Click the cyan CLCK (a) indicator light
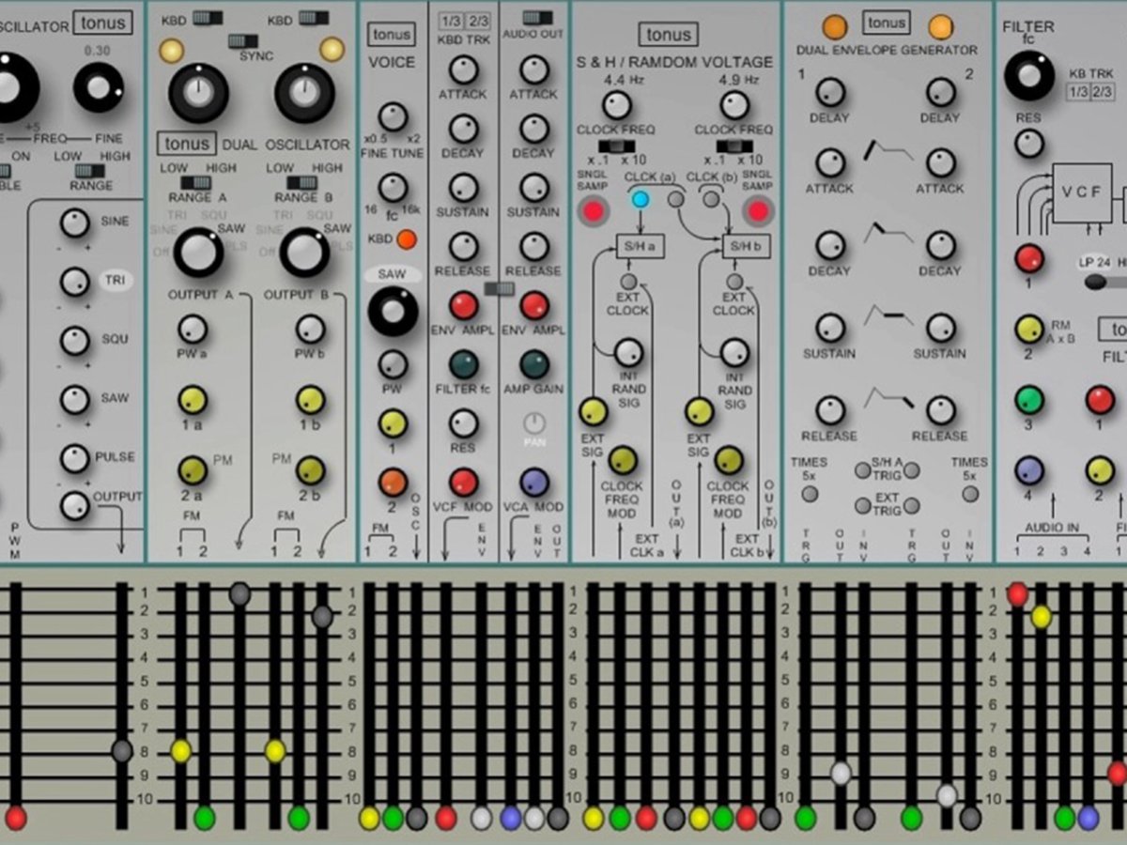Screen dimensions: 1127x845 point(641,198)
